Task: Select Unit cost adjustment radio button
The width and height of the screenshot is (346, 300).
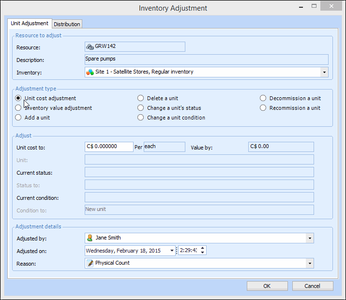Action: [18, 98]
